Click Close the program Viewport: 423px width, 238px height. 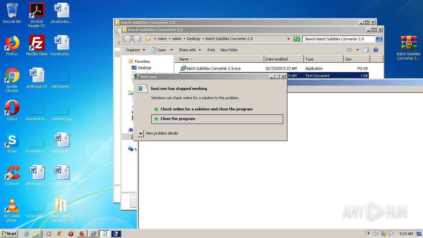(217, 119)
